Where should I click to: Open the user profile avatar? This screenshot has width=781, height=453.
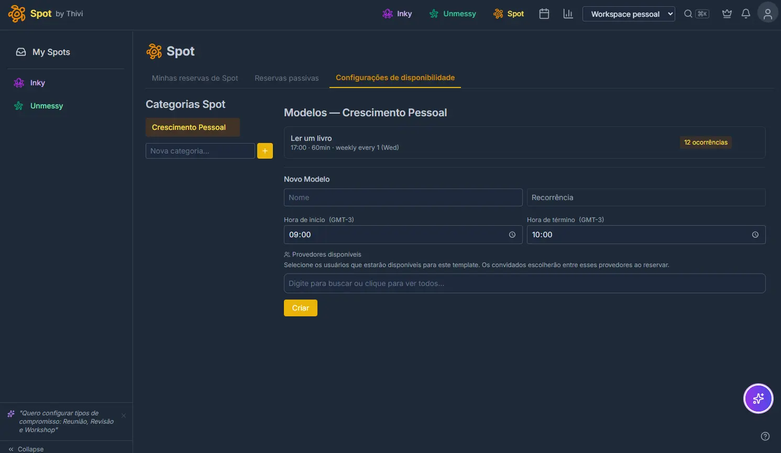(x=768, y=14)
